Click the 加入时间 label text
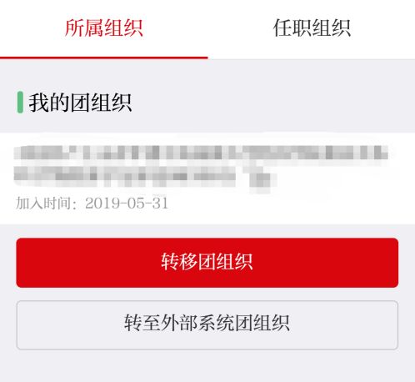Viewport: 415px width, 382px height. coord(43,203)
